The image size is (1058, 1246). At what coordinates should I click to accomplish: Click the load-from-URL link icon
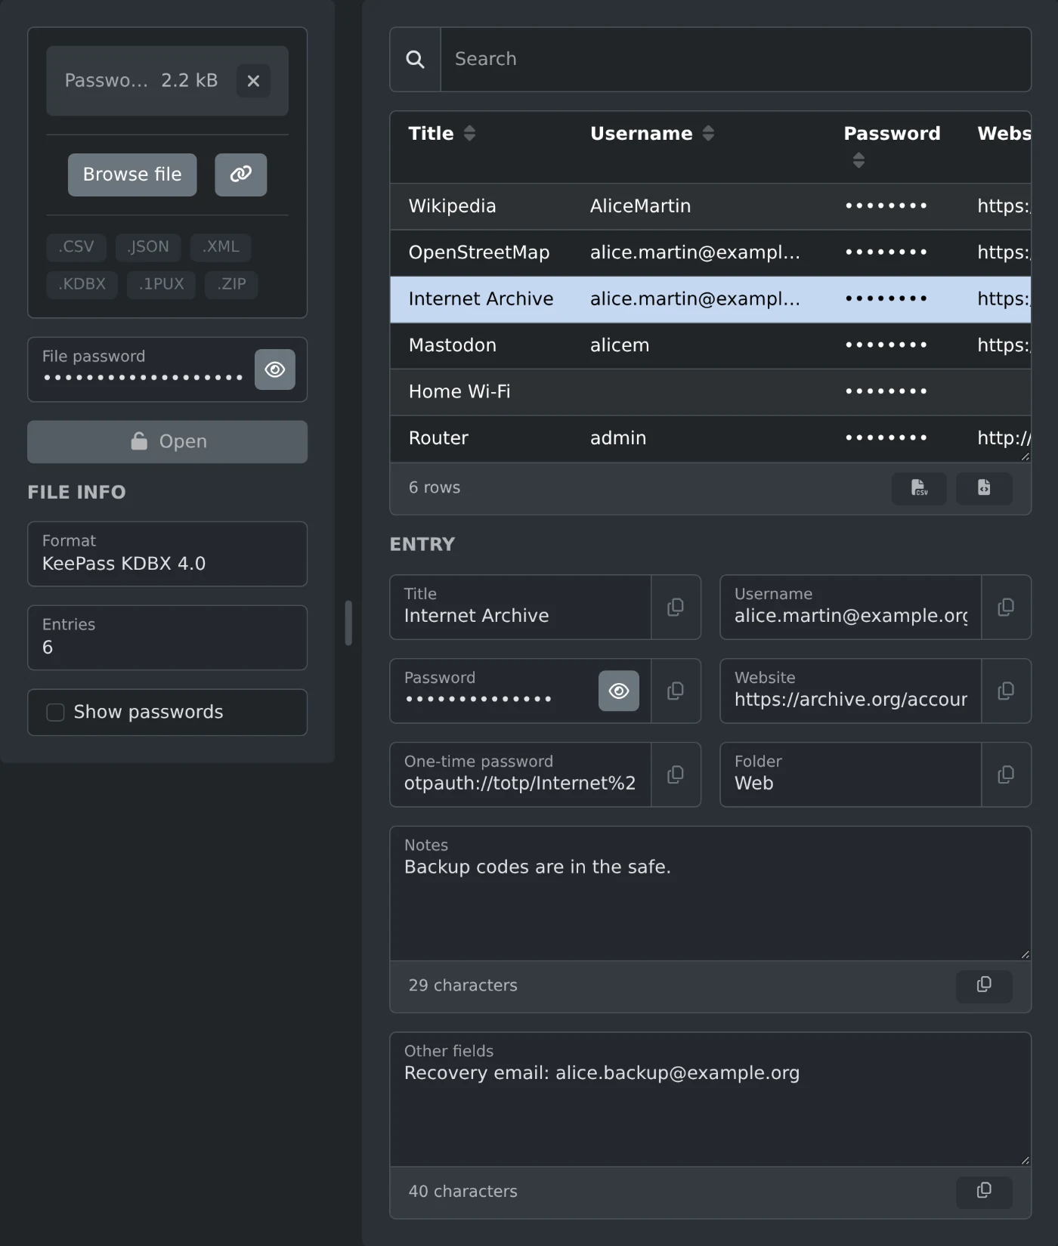(240, 175)
